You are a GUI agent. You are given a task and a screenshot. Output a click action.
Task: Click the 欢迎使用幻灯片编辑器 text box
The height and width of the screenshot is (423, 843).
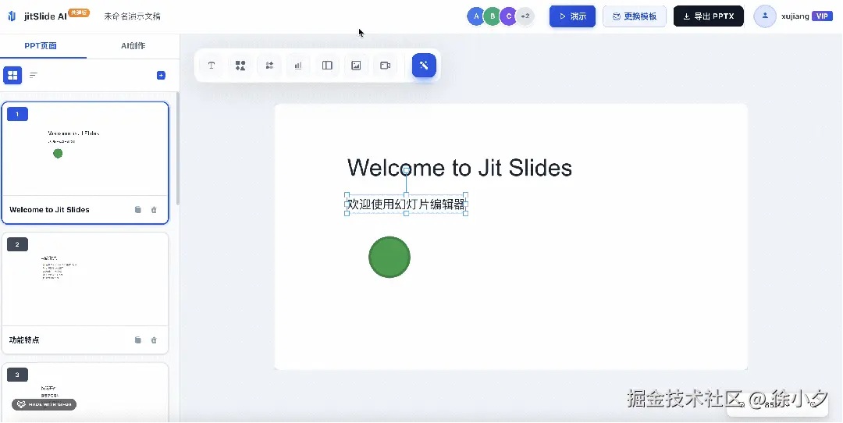click(406, 204)
